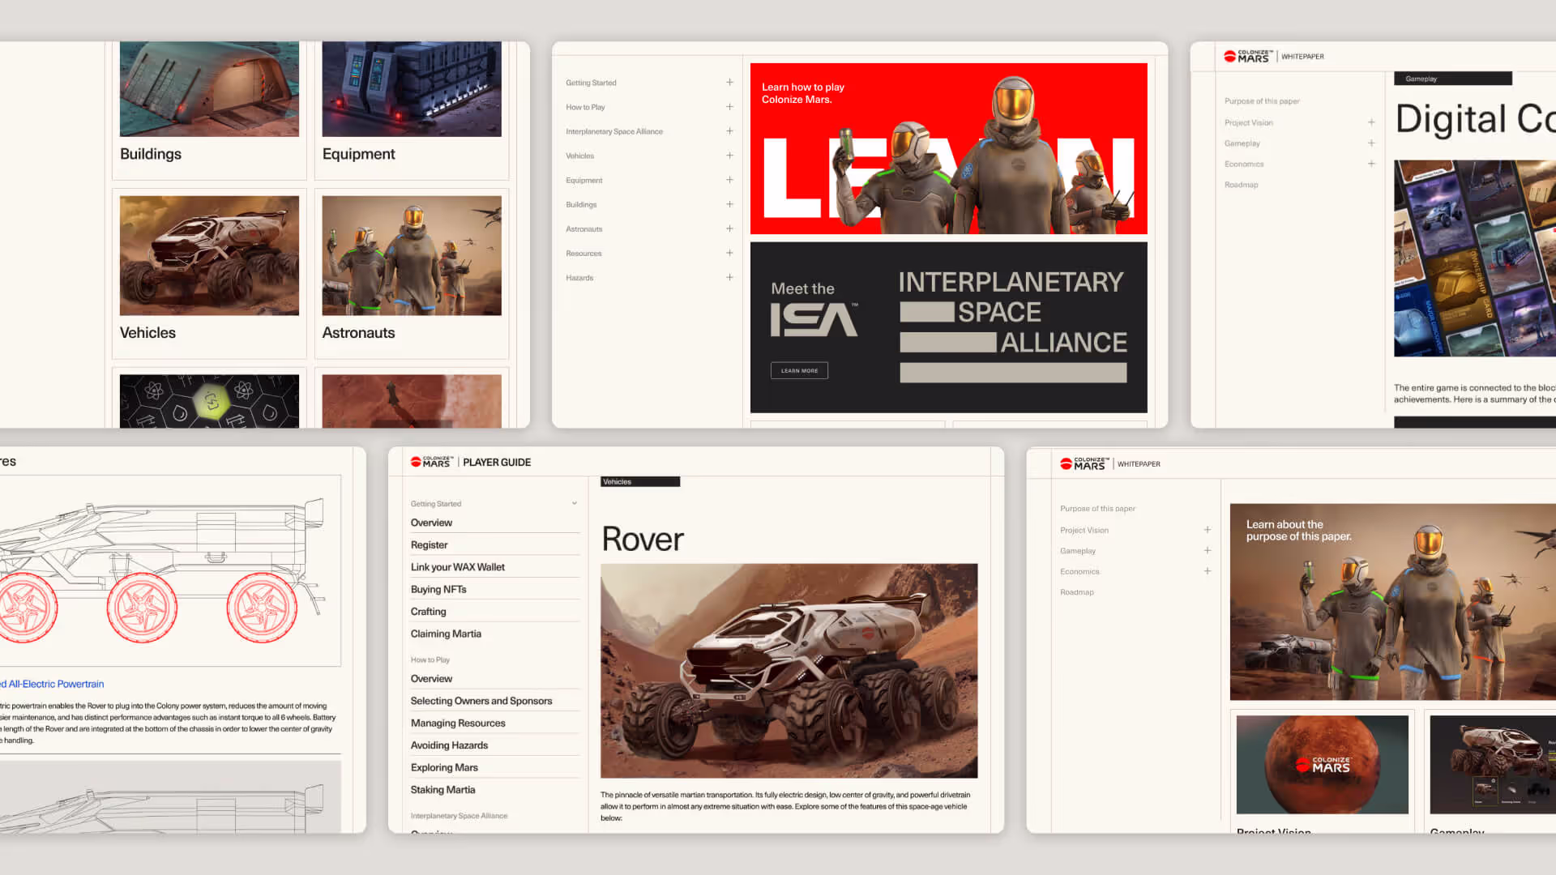
Task: Click Colonize Mars logo in Player Guide header
Action: 430,462
